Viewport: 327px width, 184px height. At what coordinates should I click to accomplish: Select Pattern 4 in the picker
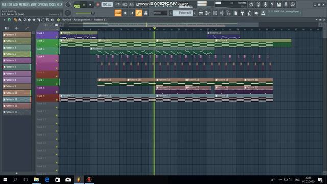pos(17,54)
